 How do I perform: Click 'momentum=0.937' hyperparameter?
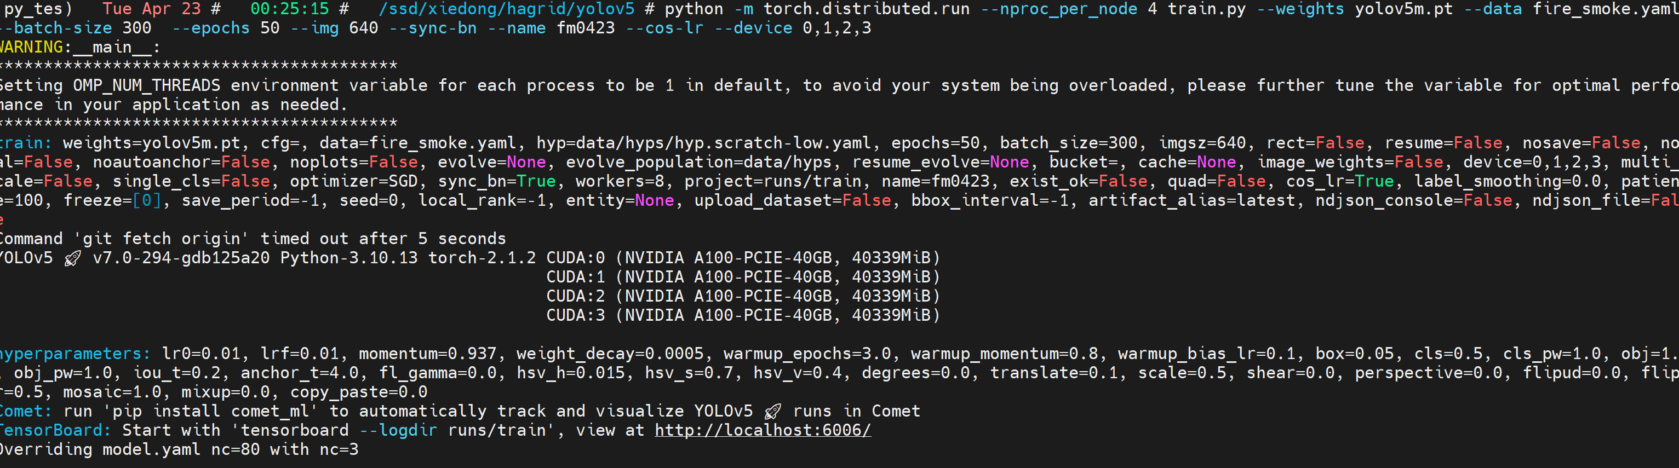coord(428,354)
